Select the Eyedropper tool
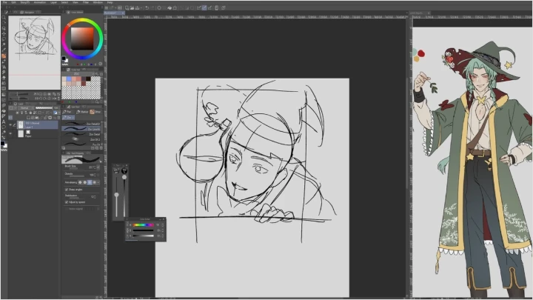 pyautogui.click(x=3, y=49)
